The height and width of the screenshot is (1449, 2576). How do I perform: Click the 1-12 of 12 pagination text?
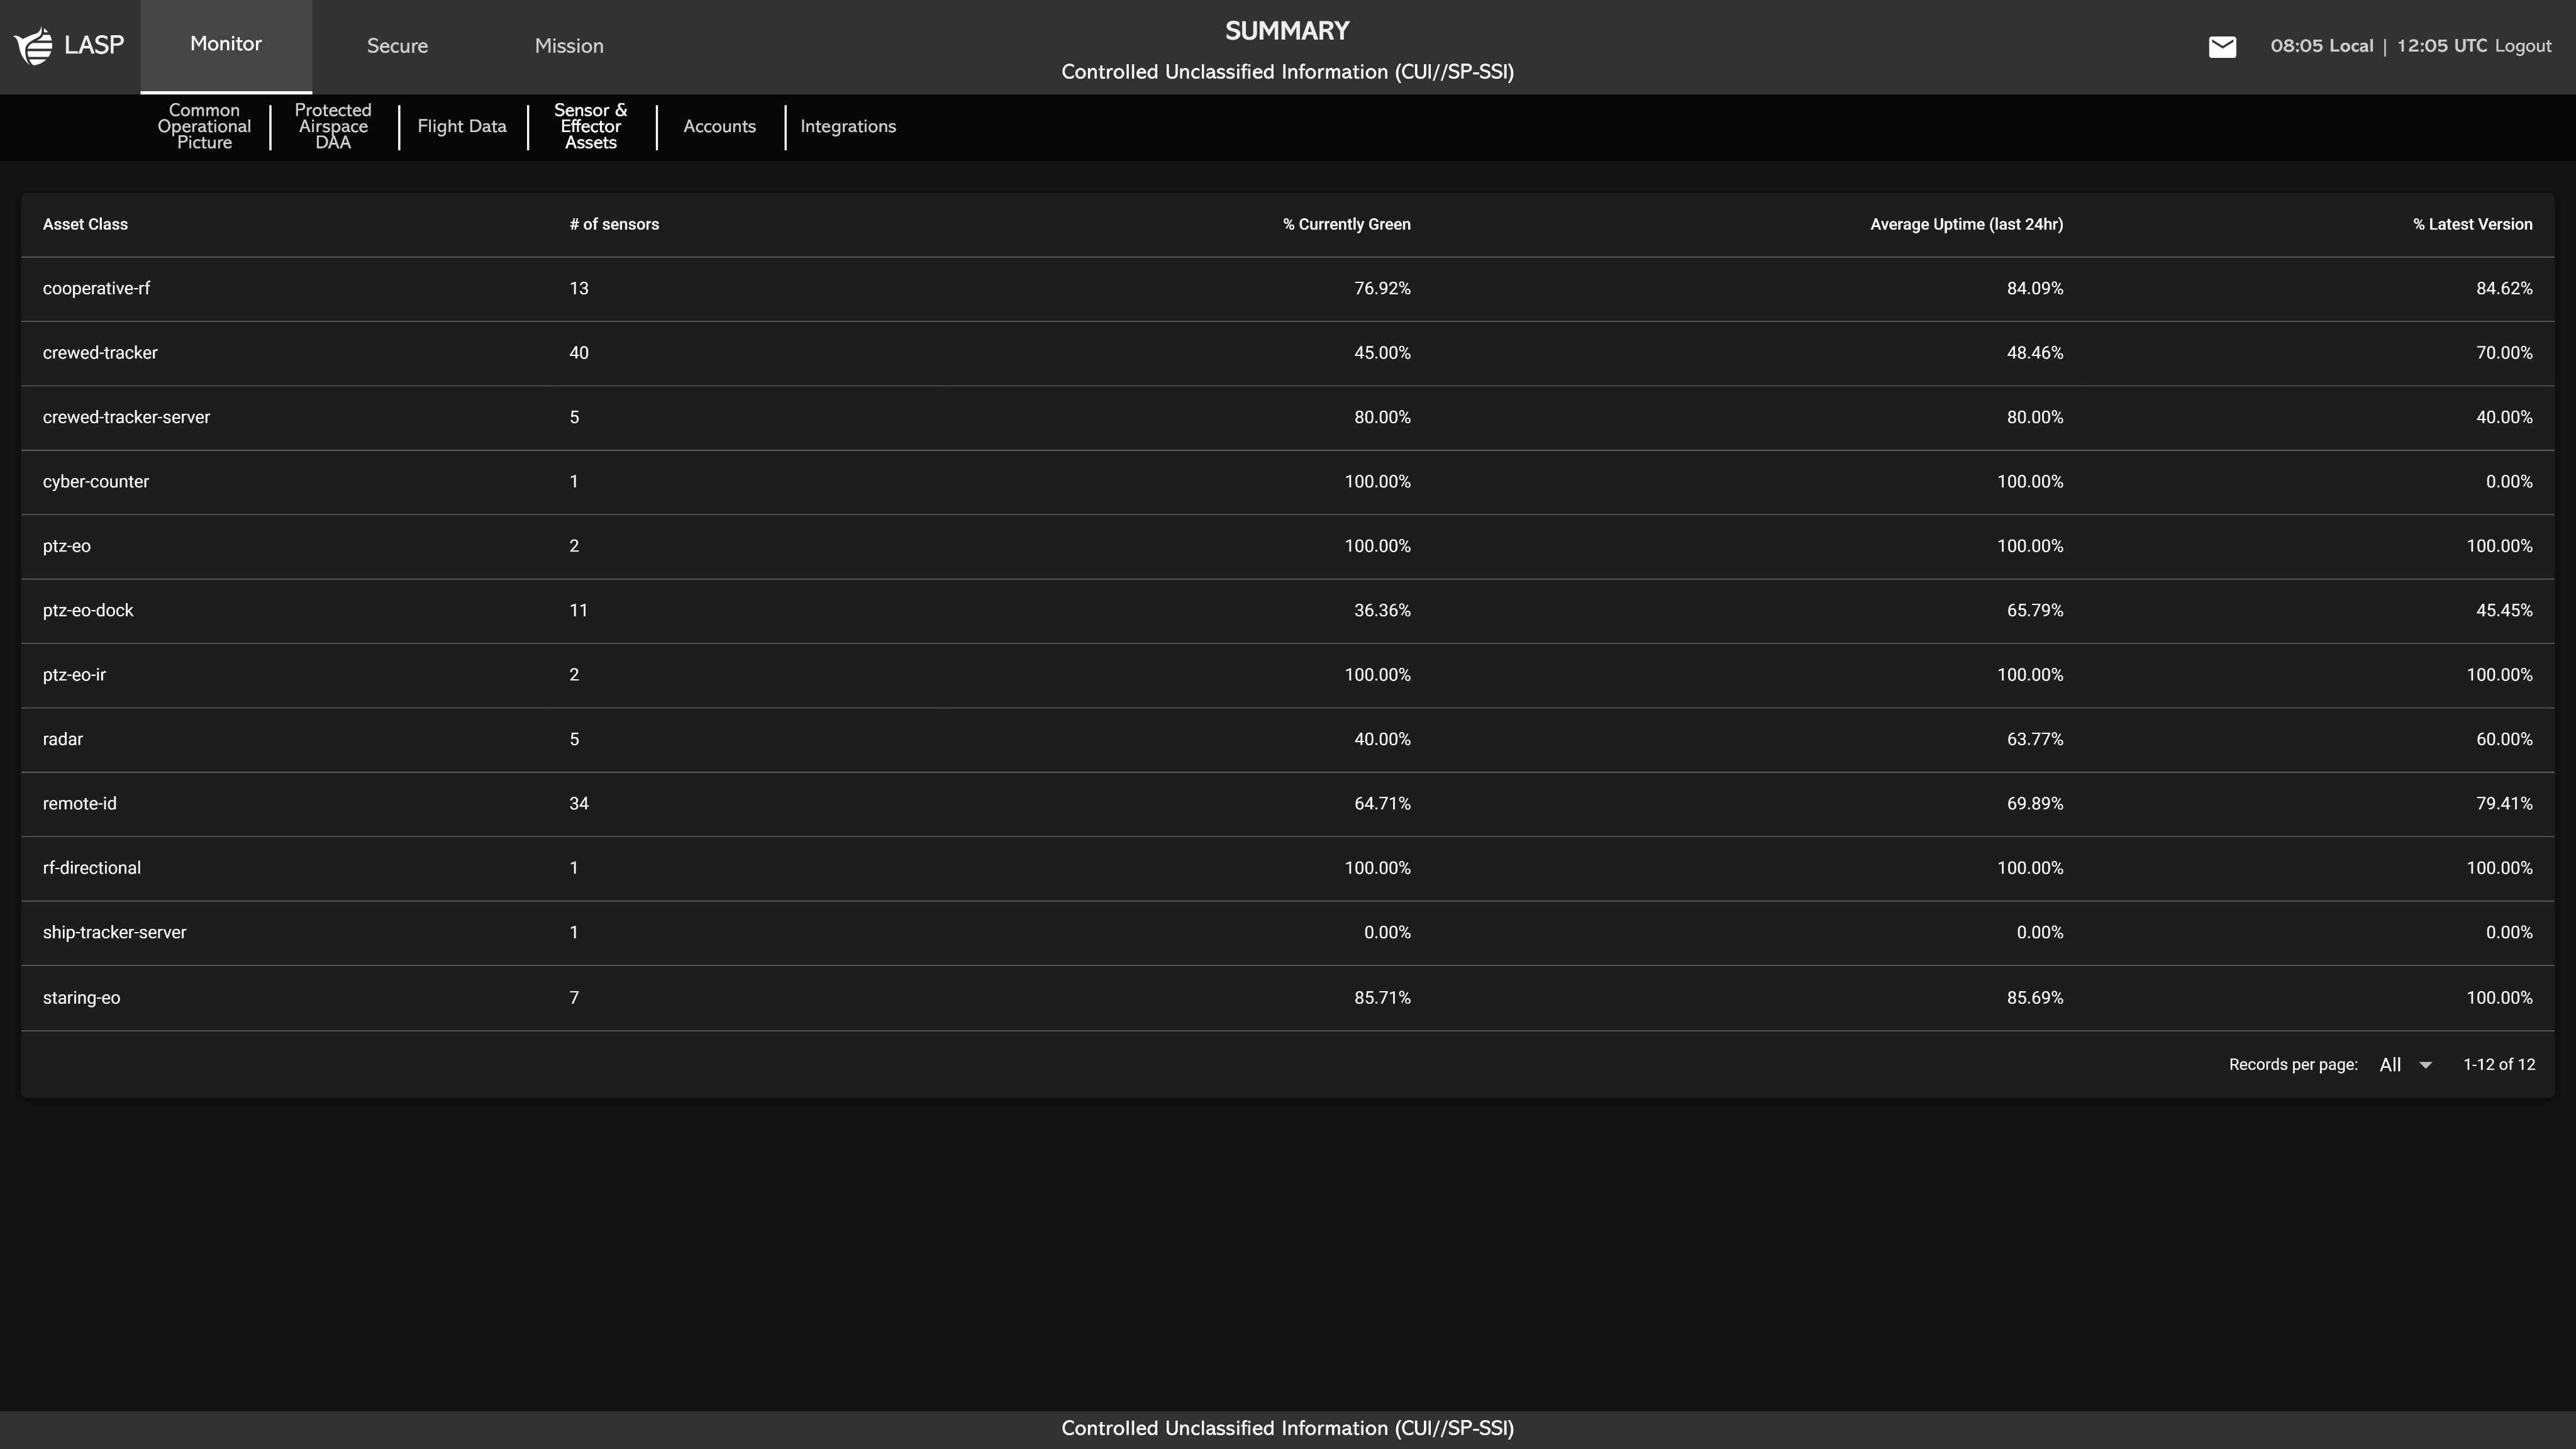(2499, 1065)
